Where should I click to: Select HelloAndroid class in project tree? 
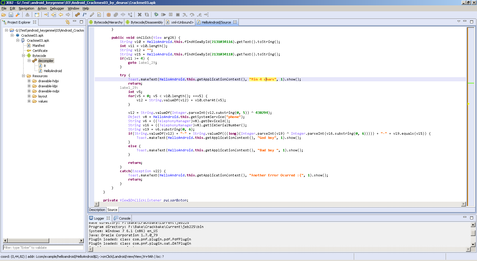53,71
